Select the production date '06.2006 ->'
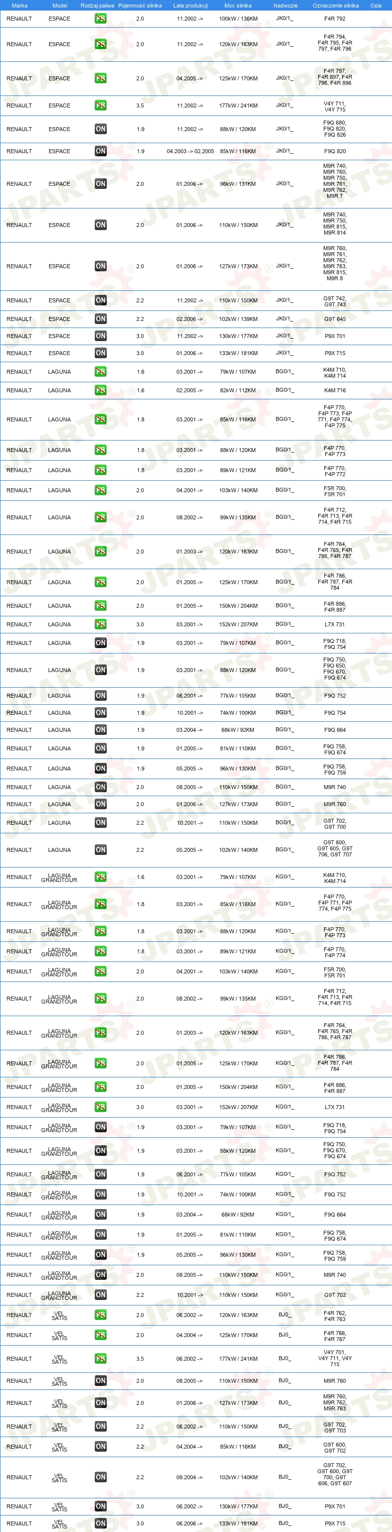392x1532 pixels. point(189,1523)
